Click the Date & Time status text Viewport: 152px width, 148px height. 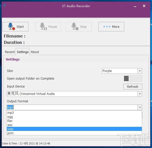(x=26, y=143)
